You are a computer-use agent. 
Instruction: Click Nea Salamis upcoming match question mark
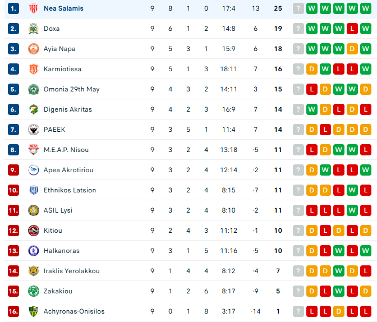pos(298,8)
